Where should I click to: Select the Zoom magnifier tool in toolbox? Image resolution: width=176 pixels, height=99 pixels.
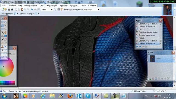[5, 29]
